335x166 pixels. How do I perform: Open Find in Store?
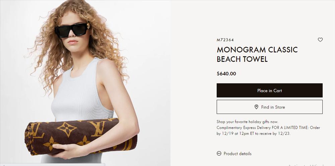click(x=269, y=107)
